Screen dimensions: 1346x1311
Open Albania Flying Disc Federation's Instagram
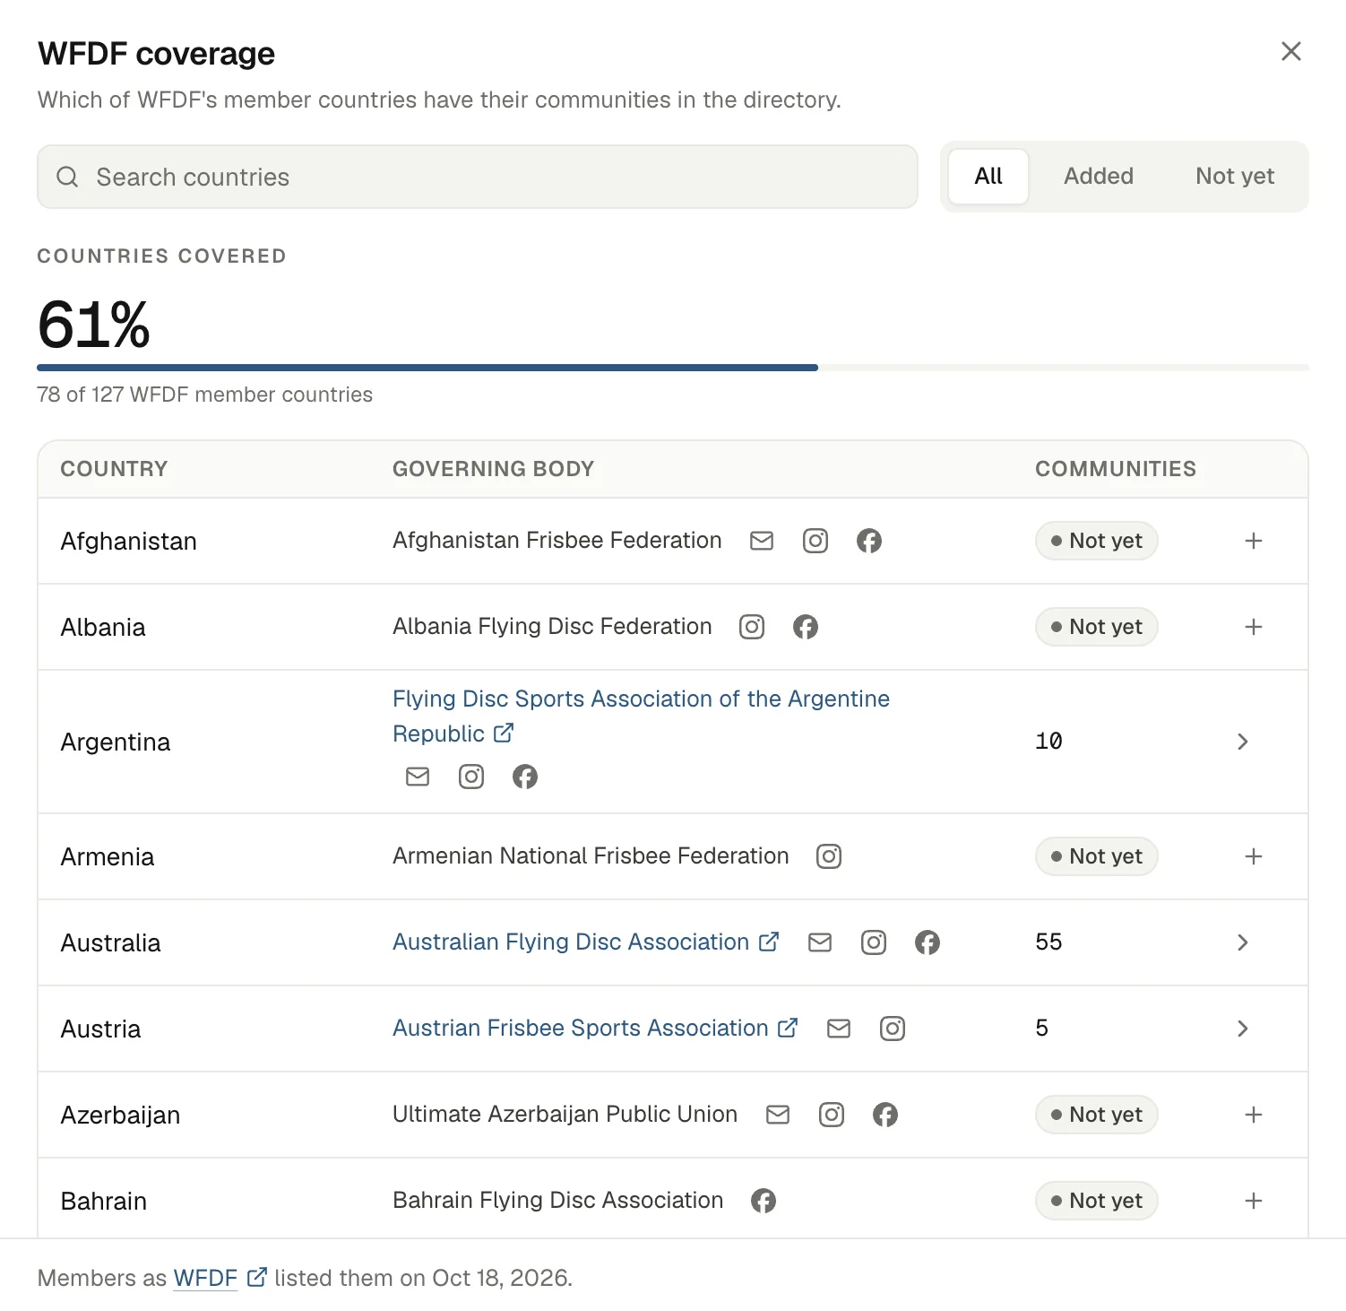[x=752, y=627]
